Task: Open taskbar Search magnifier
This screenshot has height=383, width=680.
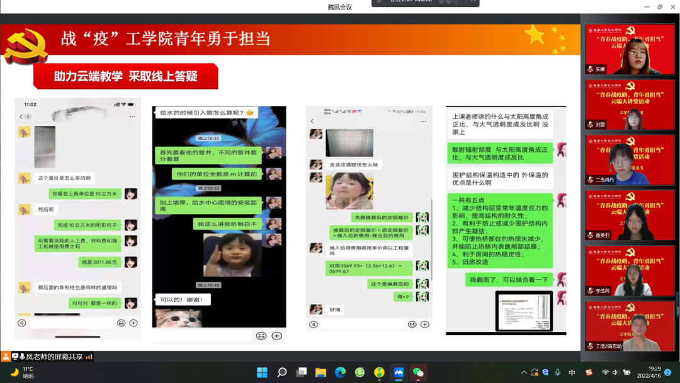Action: pyautogui.click(x=281, y=372)
